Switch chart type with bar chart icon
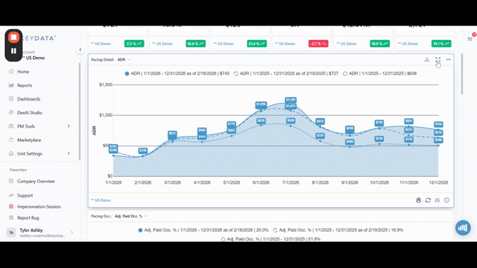This screenshot has height=268, width=477. point(426,60)
